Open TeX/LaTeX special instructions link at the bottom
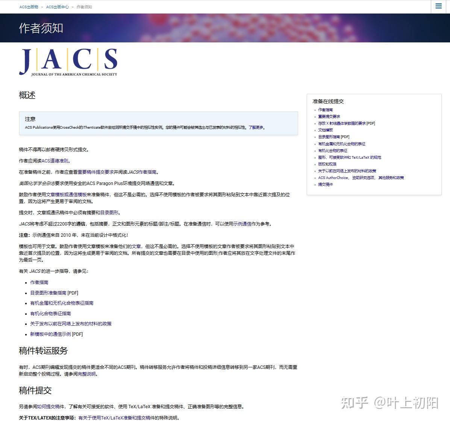 [114, 418]
